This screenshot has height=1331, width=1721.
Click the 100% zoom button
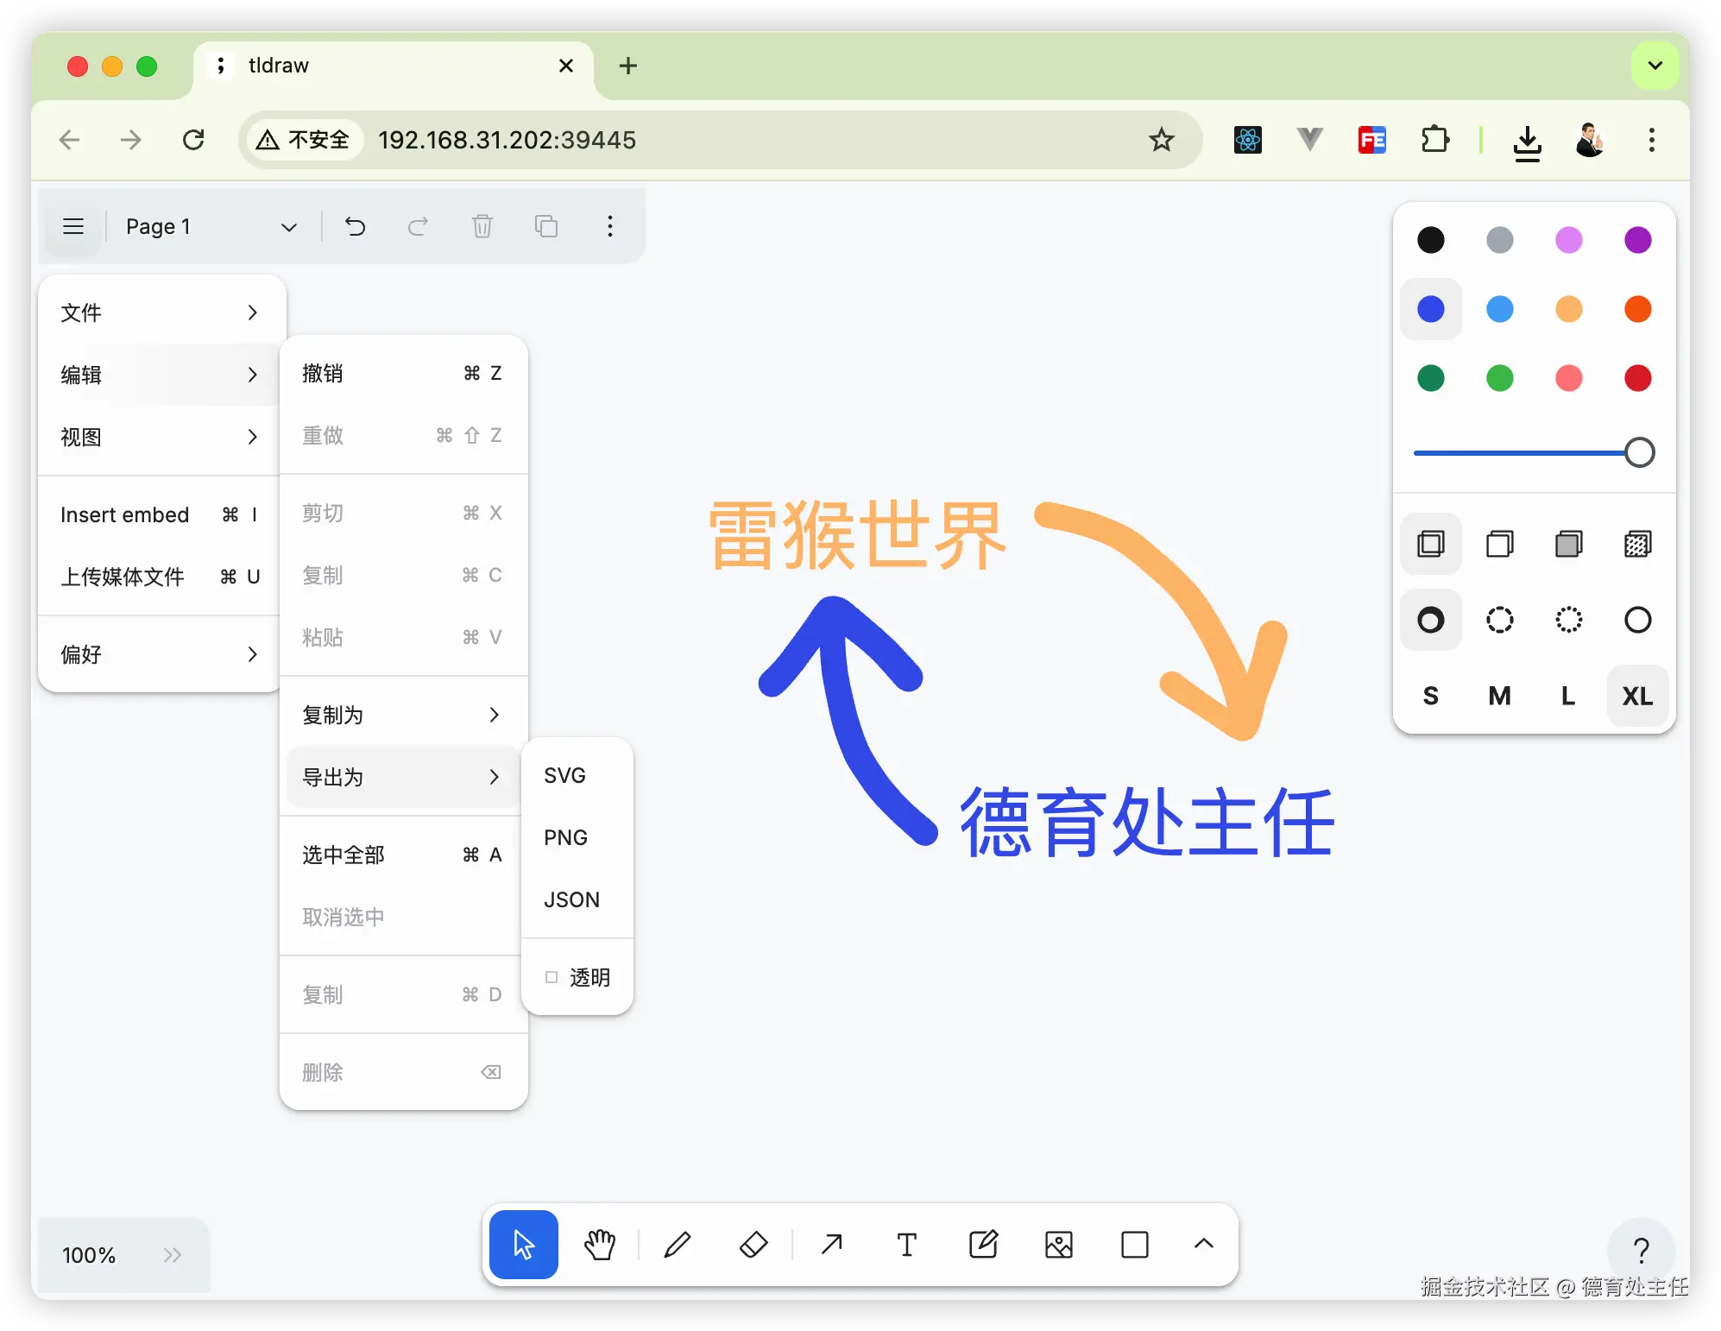coord(89,1255)
